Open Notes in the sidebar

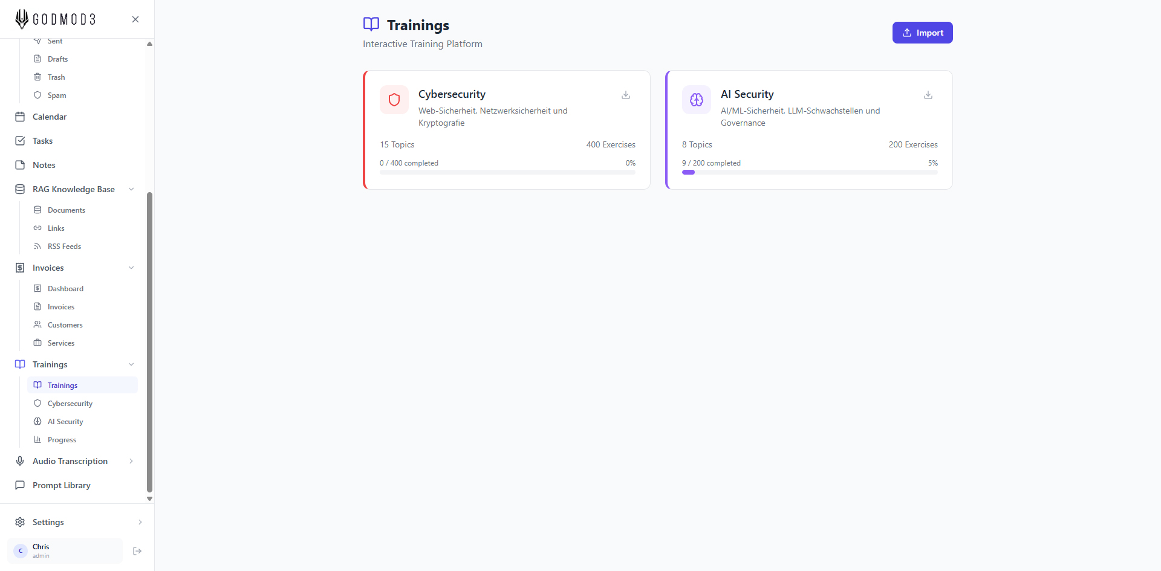click(44, 165)
